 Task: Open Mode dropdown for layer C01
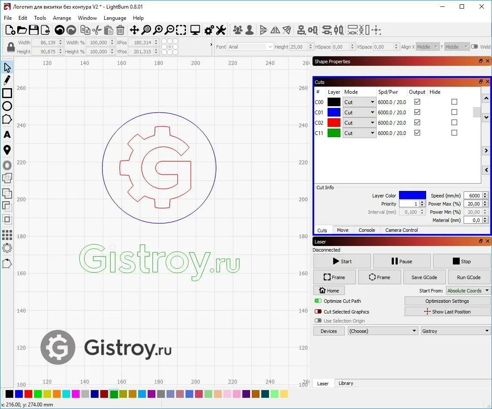tap(359, 113)
